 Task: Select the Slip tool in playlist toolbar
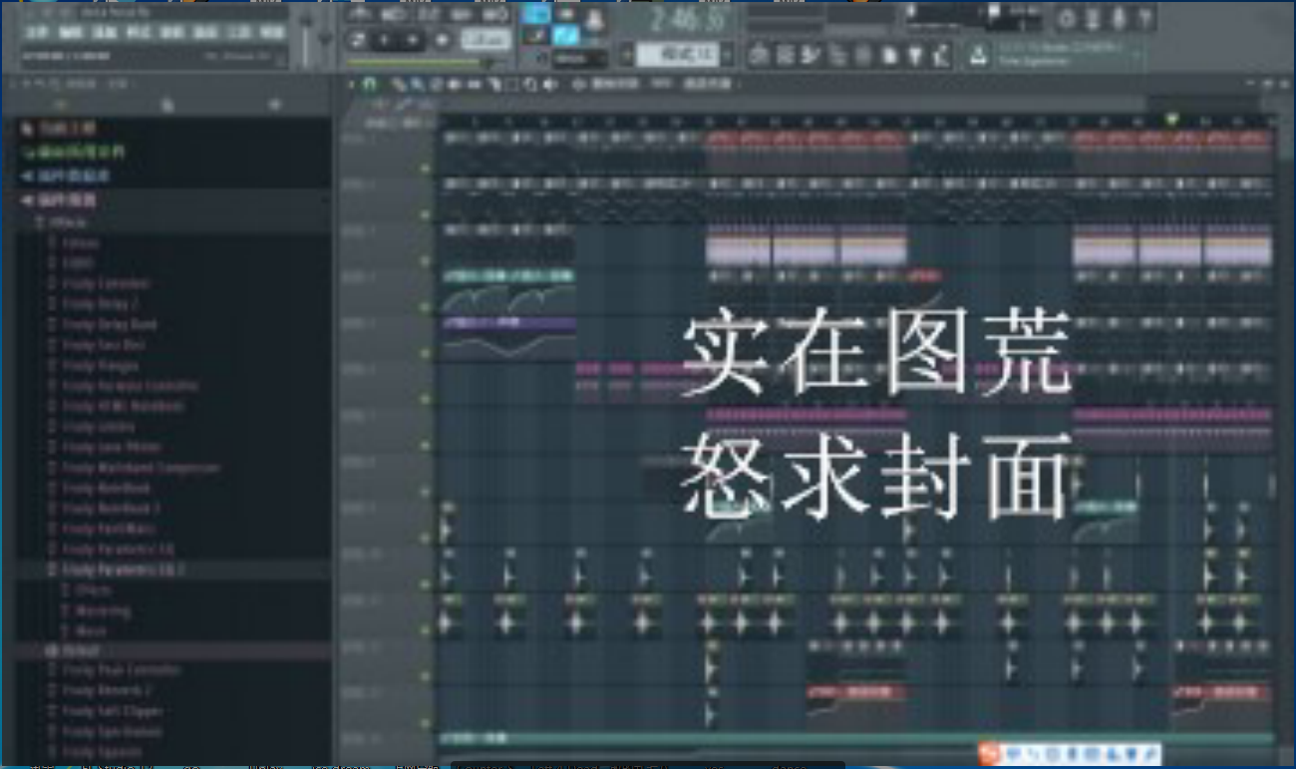474,85
